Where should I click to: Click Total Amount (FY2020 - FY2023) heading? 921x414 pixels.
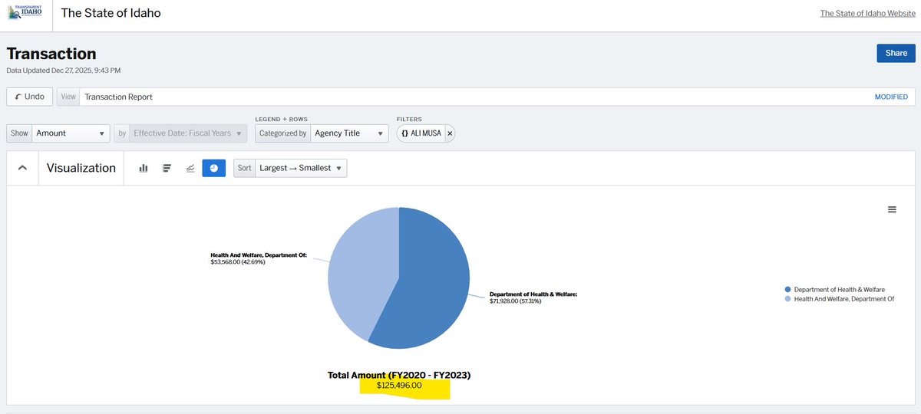tap(399, 375)
